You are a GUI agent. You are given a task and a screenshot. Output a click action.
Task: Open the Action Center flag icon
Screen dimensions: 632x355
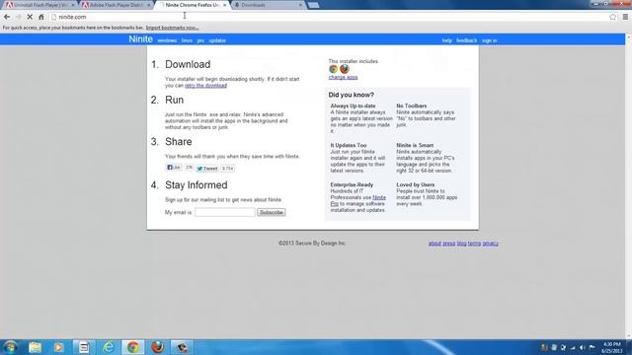point(592,347)
